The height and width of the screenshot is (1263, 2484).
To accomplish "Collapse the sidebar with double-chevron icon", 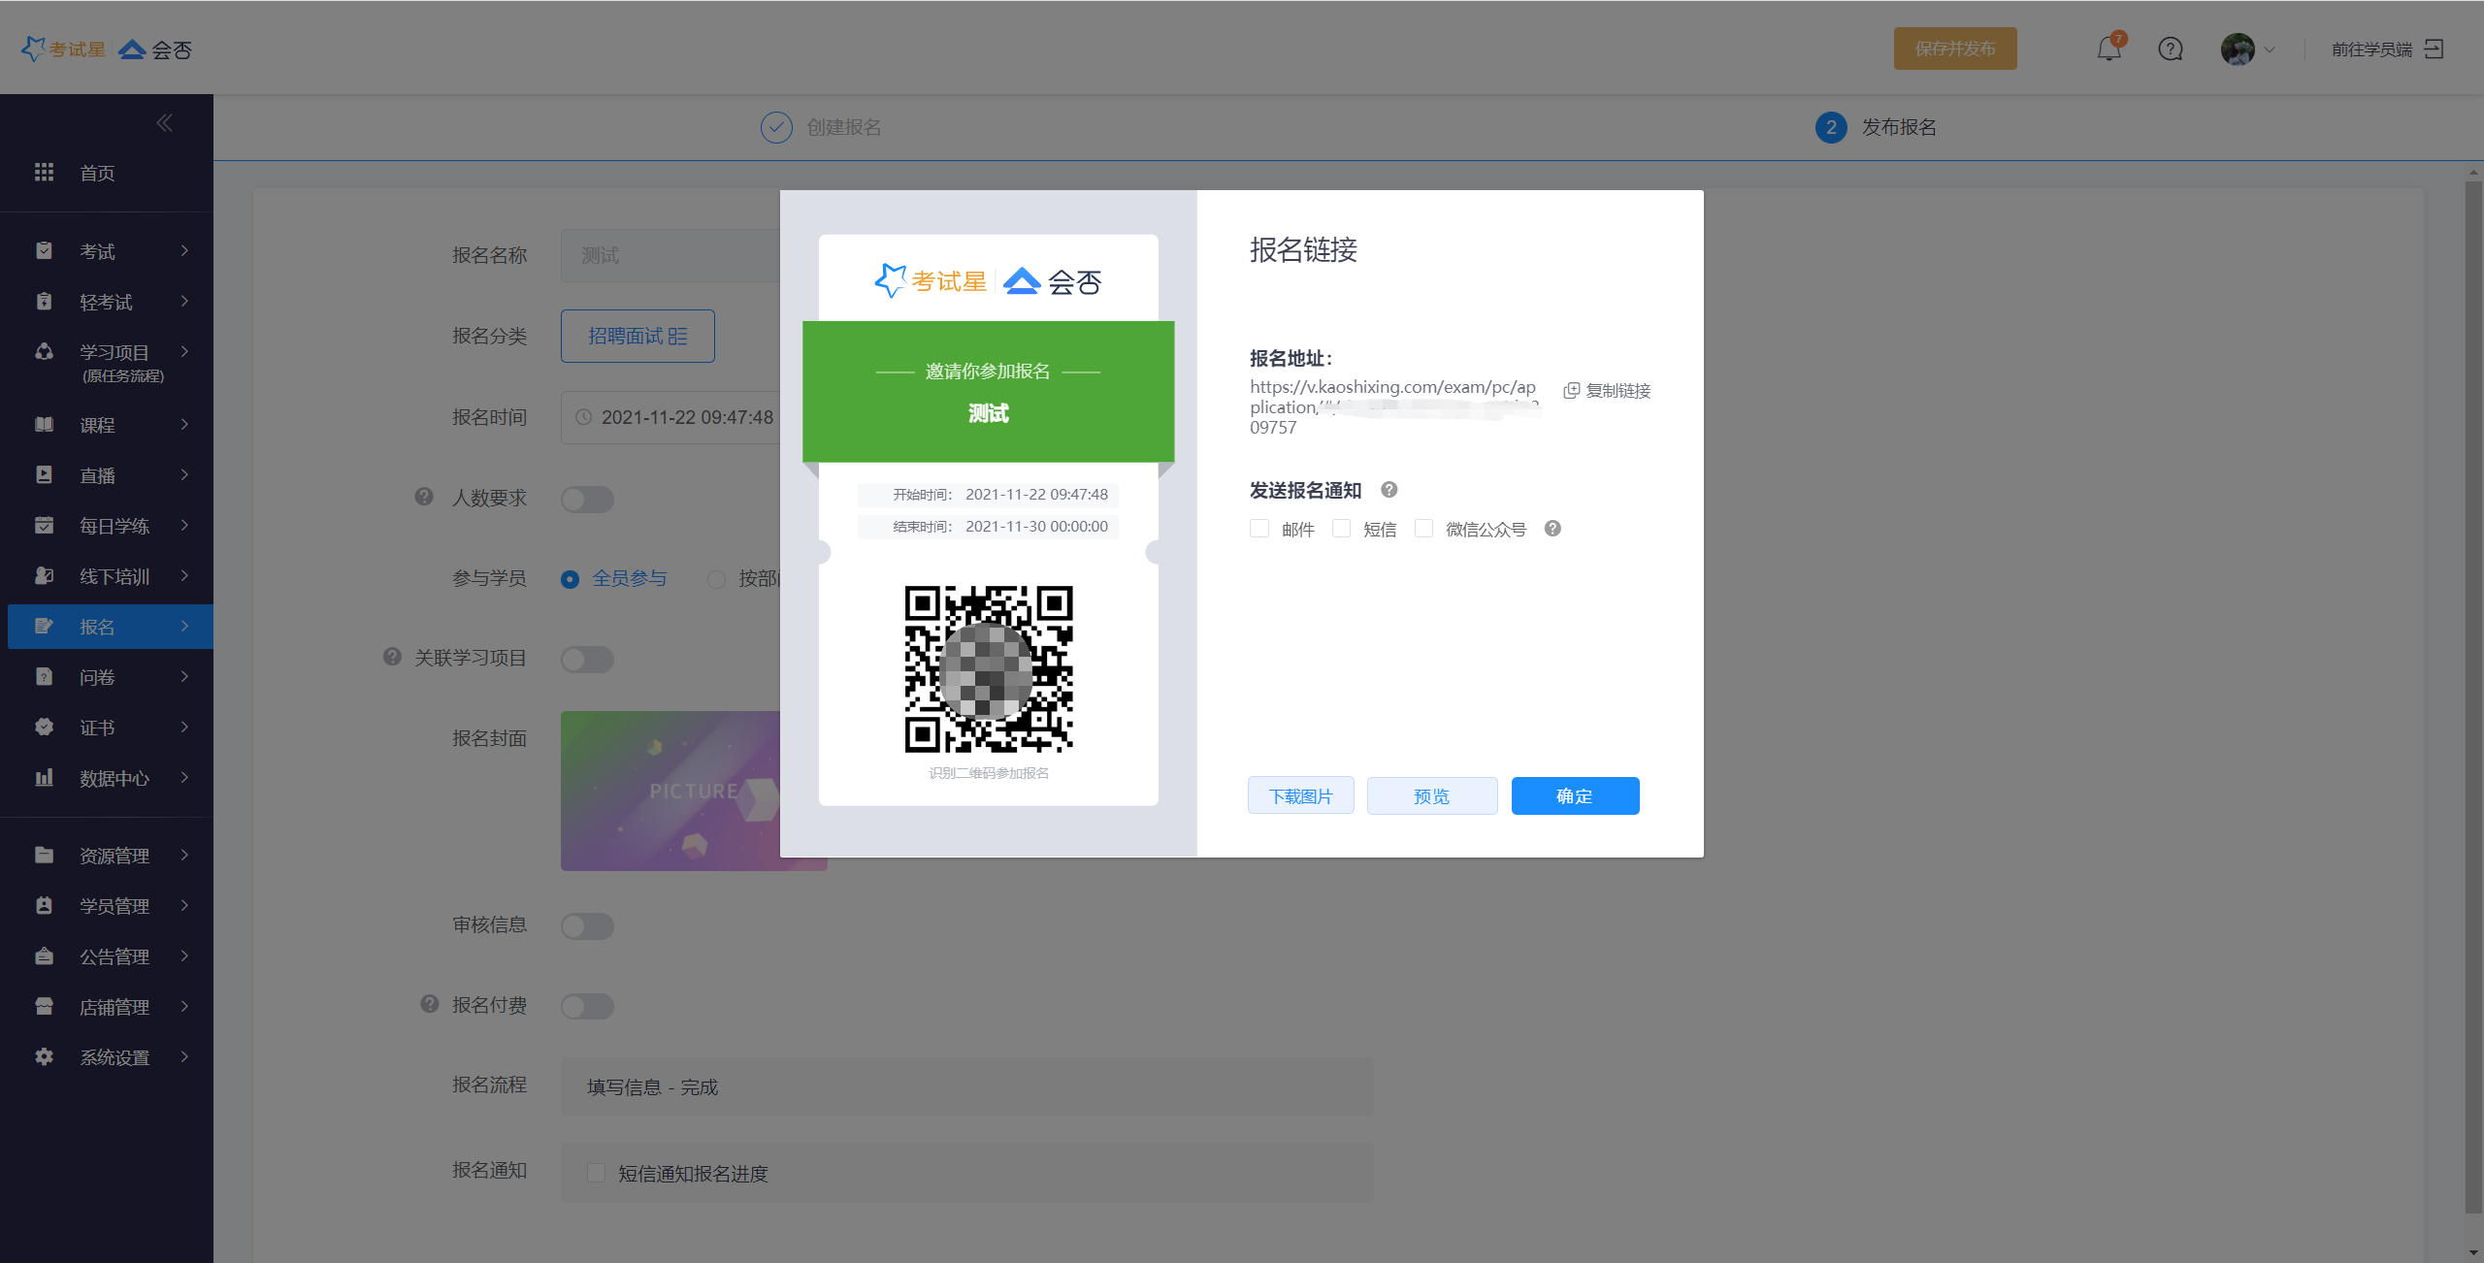I will [x=164, y=123].
